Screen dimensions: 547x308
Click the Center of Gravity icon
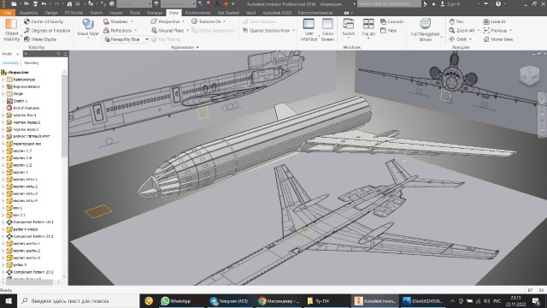click(x=26, y=21)
